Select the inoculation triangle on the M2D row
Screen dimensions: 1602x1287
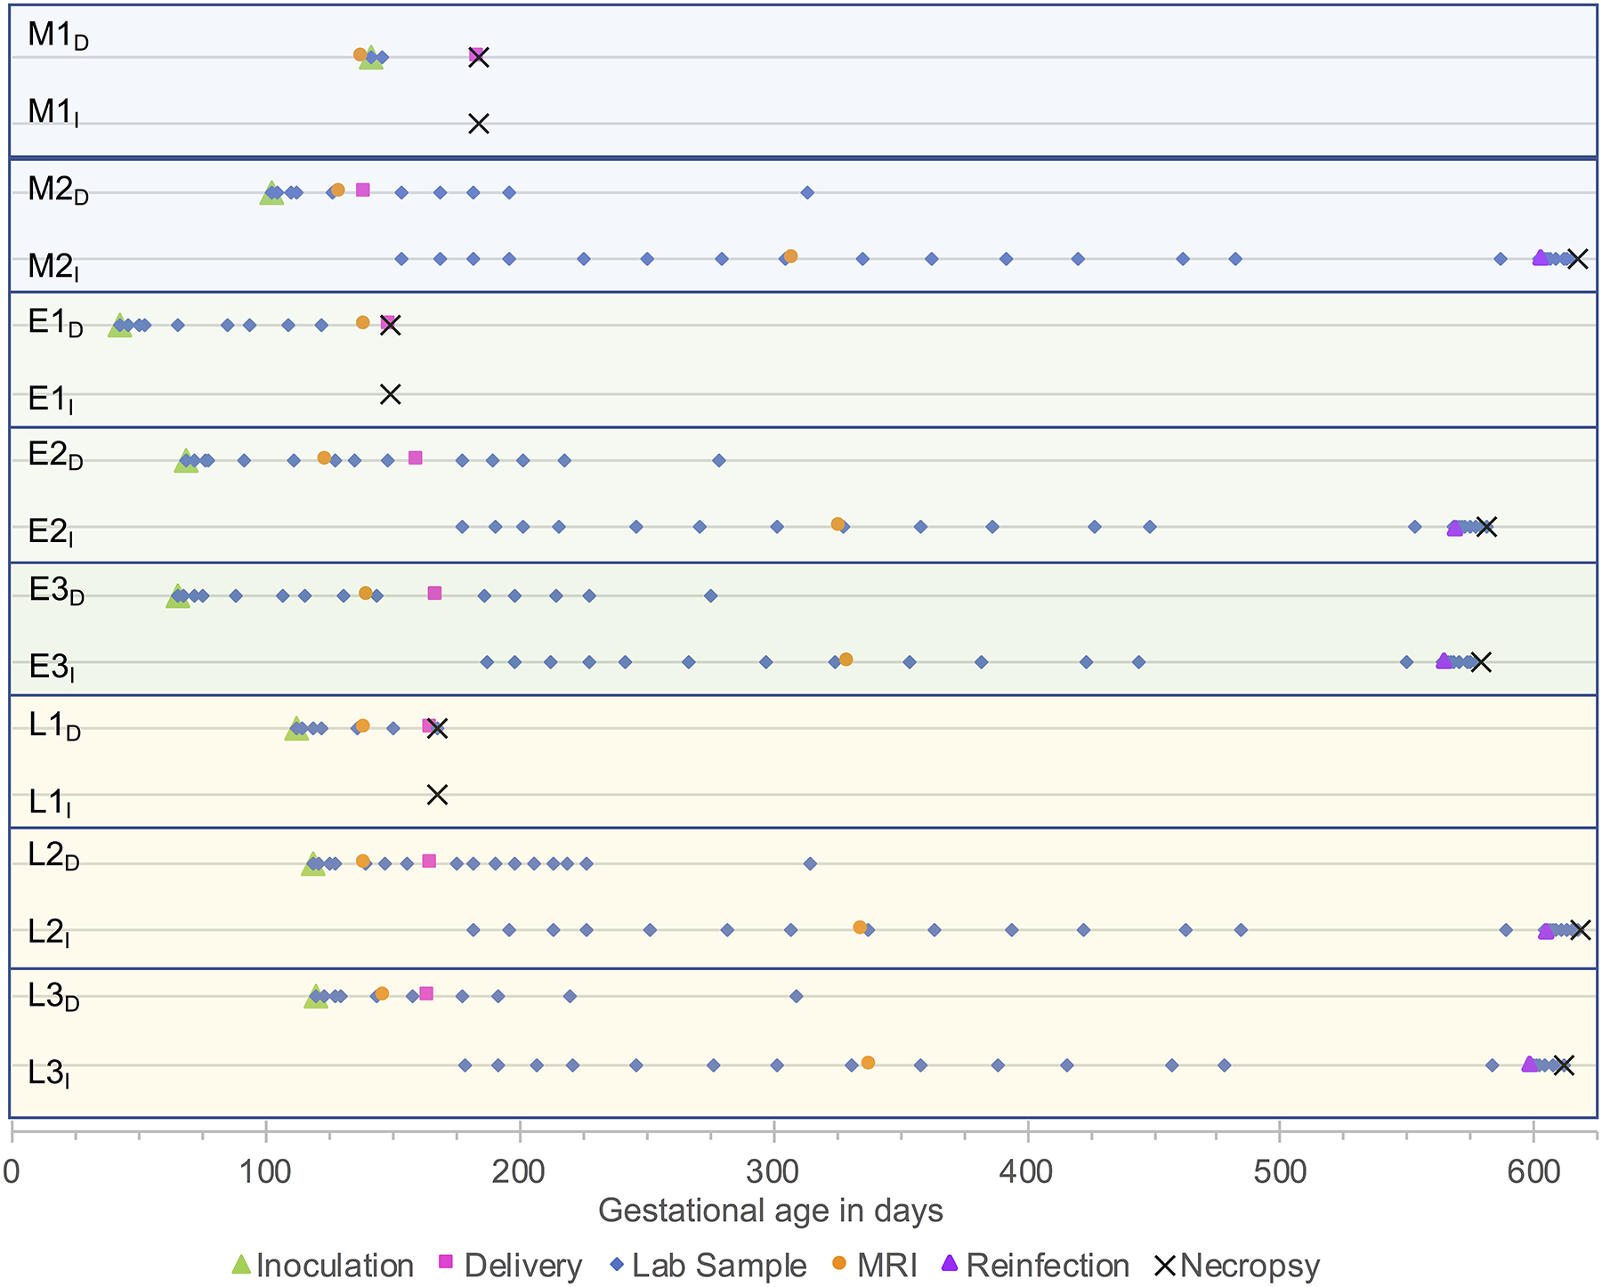[x=271, y=192]
